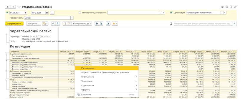The height and width of the screenshot is (106, 245).
Task: Print the report using the printer toolbar icon
Action: [97, 24]
